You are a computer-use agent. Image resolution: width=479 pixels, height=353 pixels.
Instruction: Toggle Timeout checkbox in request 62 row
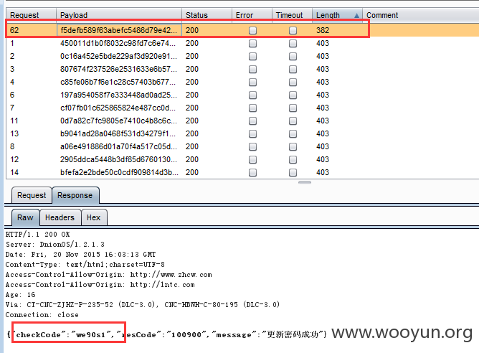click(293, 30)
